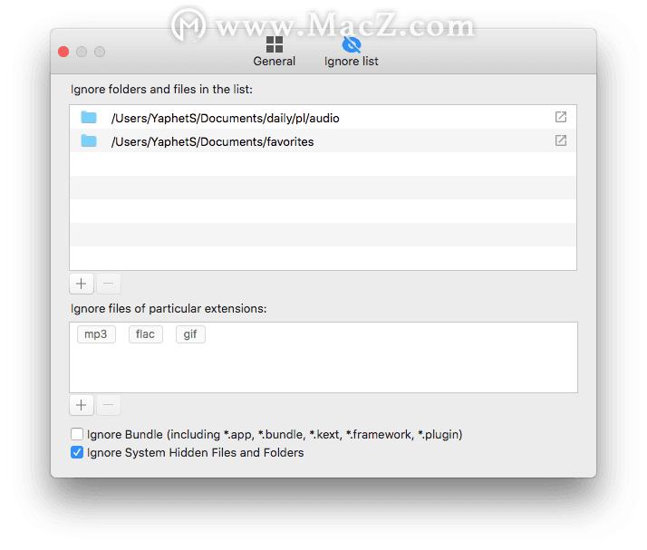Select the flac extension tag

coord(146,334)
